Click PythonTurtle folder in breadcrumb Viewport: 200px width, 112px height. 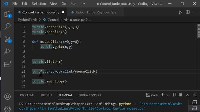pos(28,20)
